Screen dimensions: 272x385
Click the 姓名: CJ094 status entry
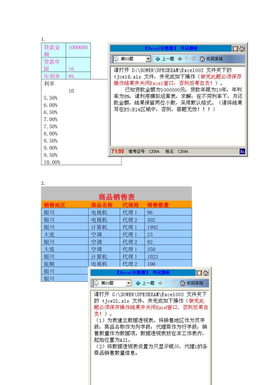(176, 152)
